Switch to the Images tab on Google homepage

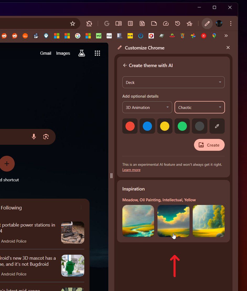point(63,53)
